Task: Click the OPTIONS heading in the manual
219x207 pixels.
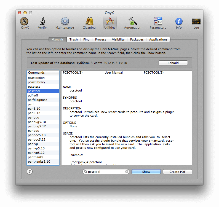Action: [x=69, y=123]
